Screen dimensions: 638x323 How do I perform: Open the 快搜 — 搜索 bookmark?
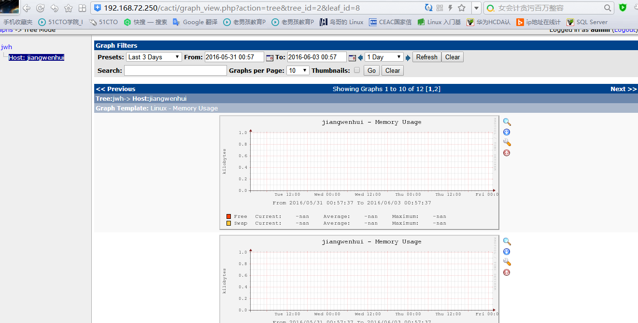(145, 22)
